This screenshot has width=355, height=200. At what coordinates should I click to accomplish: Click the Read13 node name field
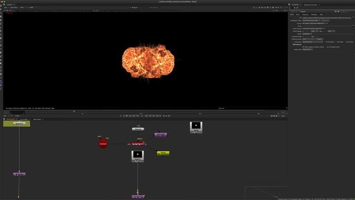tap(317, 11)
